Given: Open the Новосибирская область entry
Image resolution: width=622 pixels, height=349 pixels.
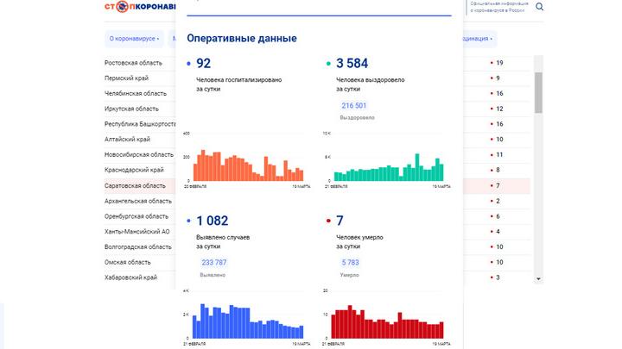Looking at the screenshot, I should pyautogui.click(x=138, y=154).
